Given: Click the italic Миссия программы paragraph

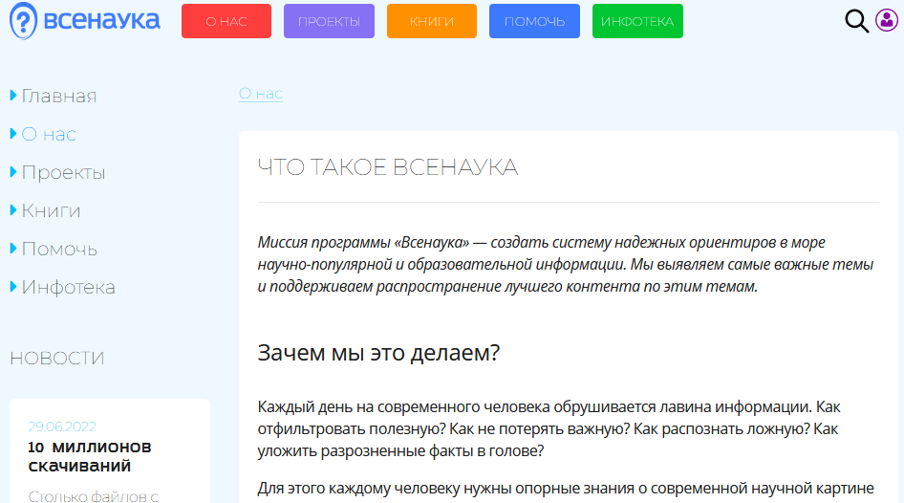Looking at the screenshot, I should tap(565, 264).
